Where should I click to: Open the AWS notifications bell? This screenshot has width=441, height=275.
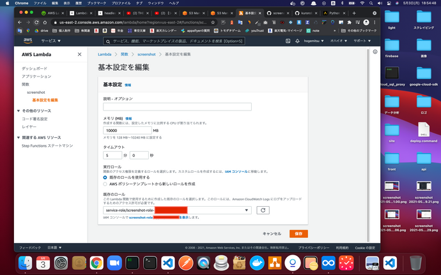click(x=297, y=41)
